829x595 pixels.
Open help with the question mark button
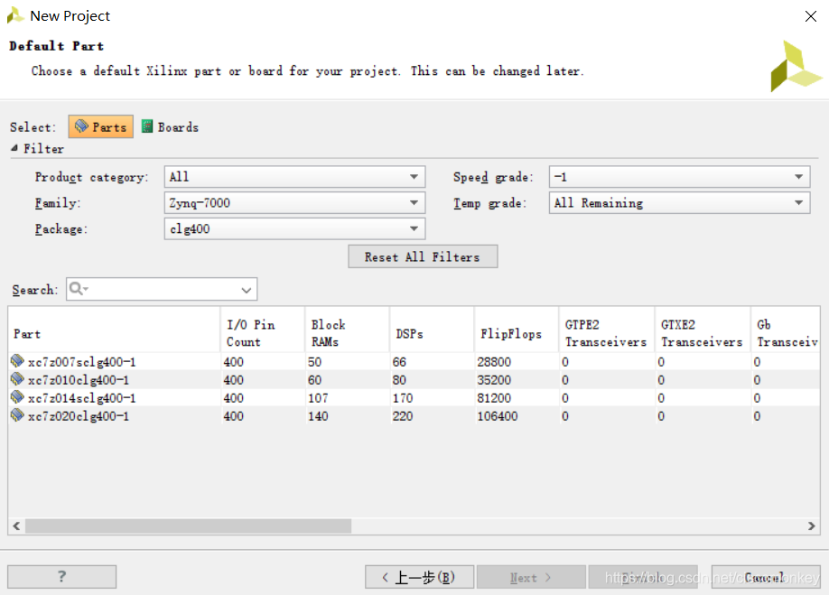61,577
